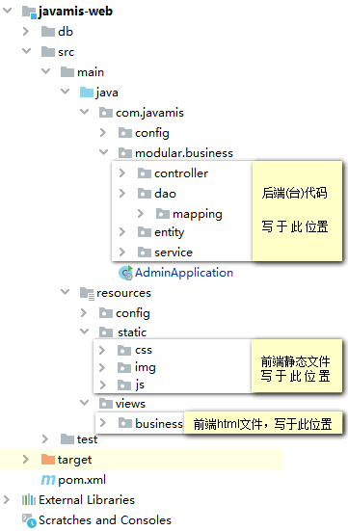Click the resources folder icon
This screenshot has width=348, height=531.
[87, 293]
